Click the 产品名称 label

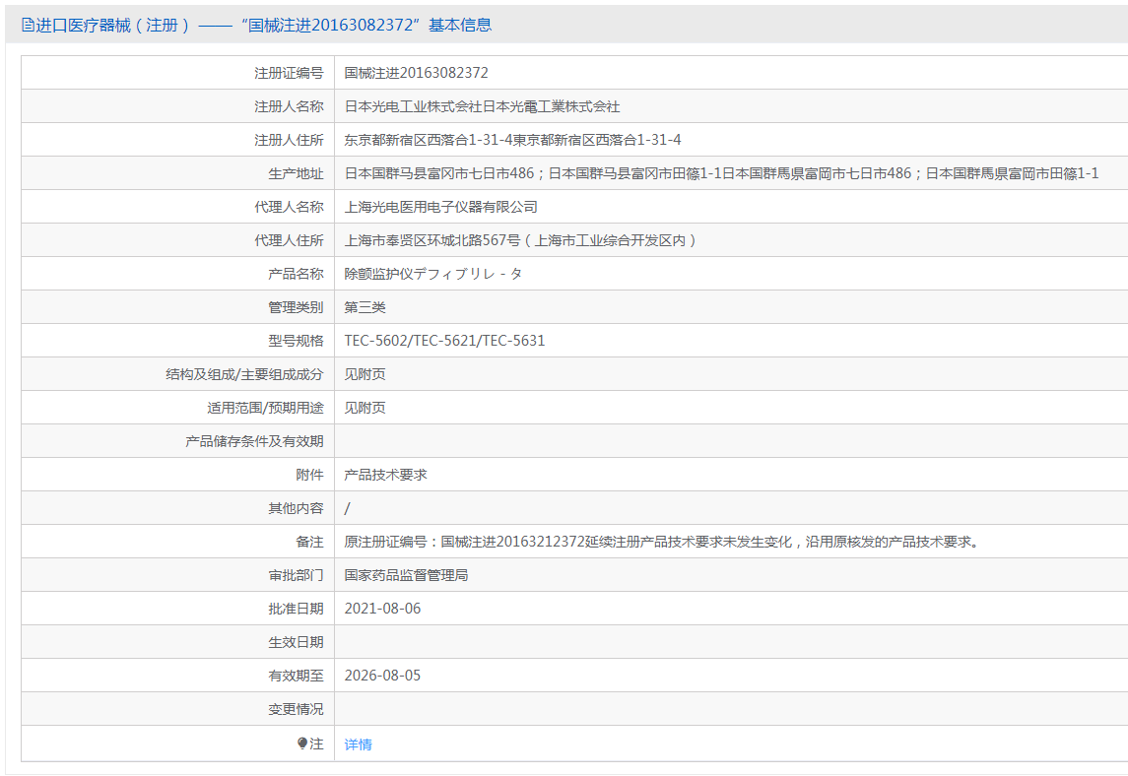[x=296, y=274]
